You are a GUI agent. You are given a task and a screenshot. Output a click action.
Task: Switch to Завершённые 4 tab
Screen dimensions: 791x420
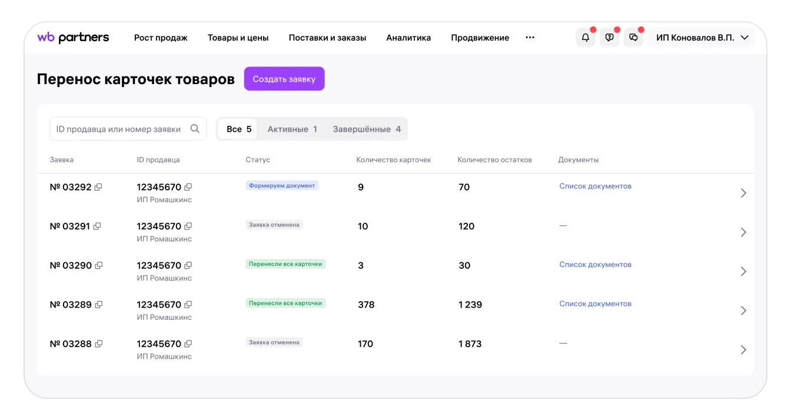pos(367,129)
